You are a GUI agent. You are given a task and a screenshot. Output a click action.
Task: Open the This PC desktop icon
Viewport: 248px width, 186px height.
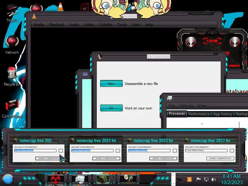tap(12, 13)
